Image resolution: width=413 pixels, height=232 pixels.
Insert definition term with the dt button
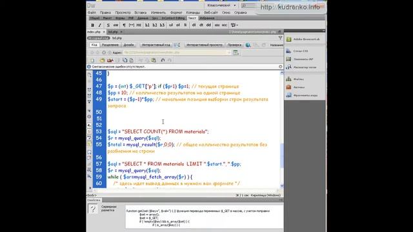tap(201, 25)
